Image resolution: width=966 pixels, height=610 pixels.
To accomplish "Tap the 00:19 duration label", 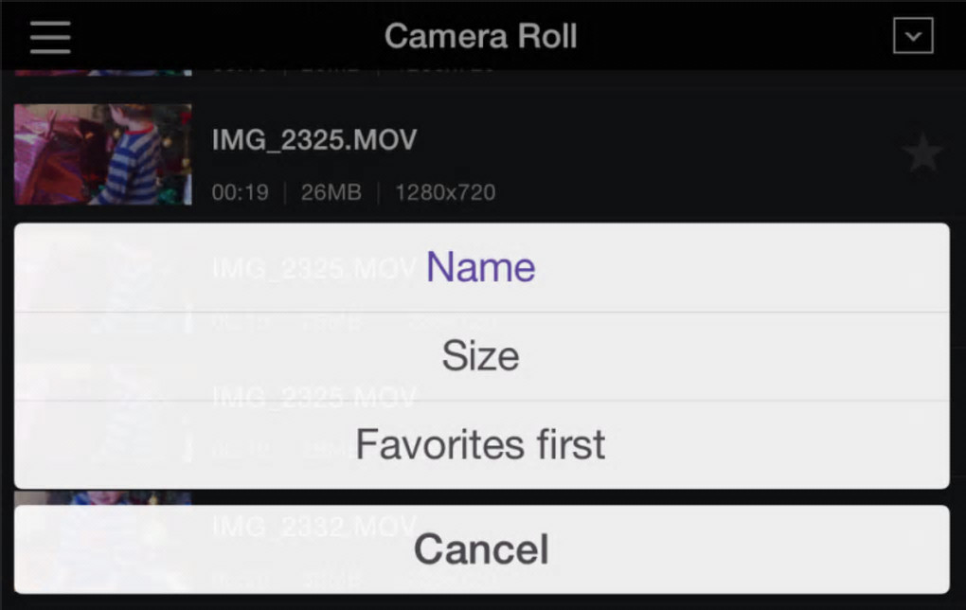I will [x=239, y=192].
